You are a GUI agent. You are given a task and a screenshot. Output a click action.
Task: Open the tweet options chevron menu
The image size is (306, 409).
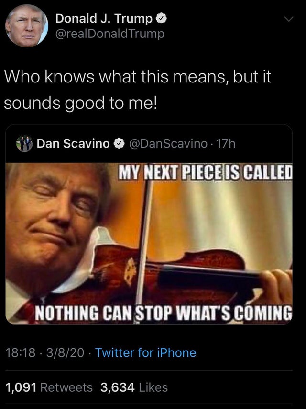point(288,20)
